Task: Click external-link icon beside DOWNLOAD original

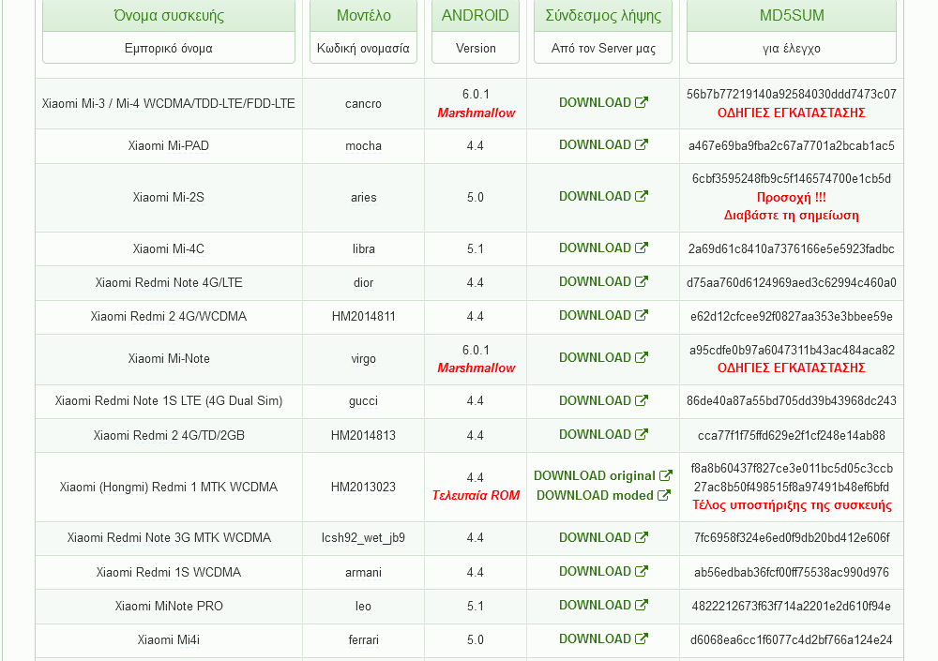Action: 666,476
